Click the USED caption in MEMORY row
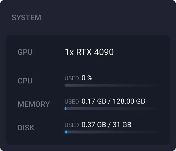The image size is (176, 151). click(71, 102)
